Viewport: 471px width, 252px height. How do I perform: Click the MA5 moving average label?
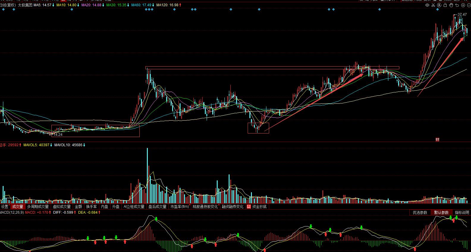tap(43, 5)
